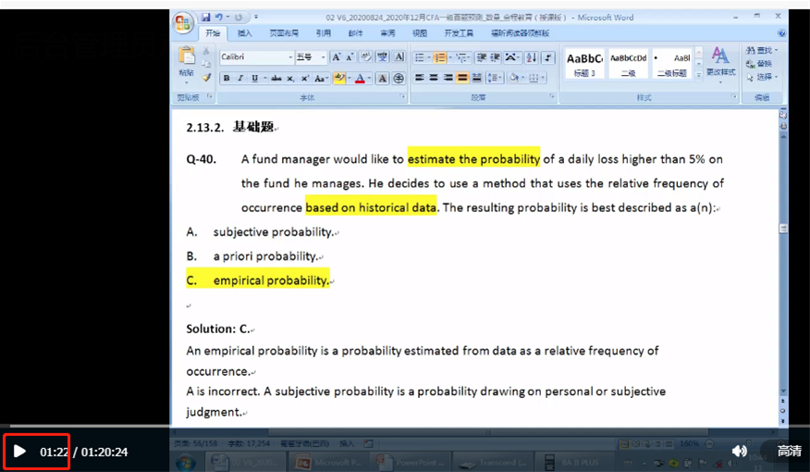Decrease paragraph indent
810x472 pixels.
[x=482, y=56]
